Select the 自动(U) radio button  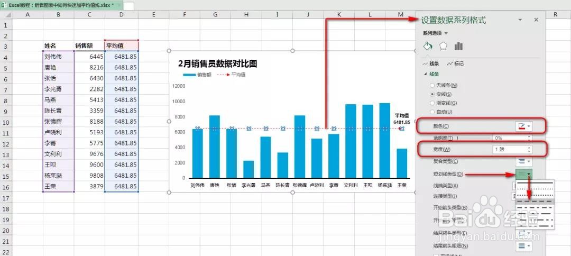pyautogui.click(x=432, y=112)
